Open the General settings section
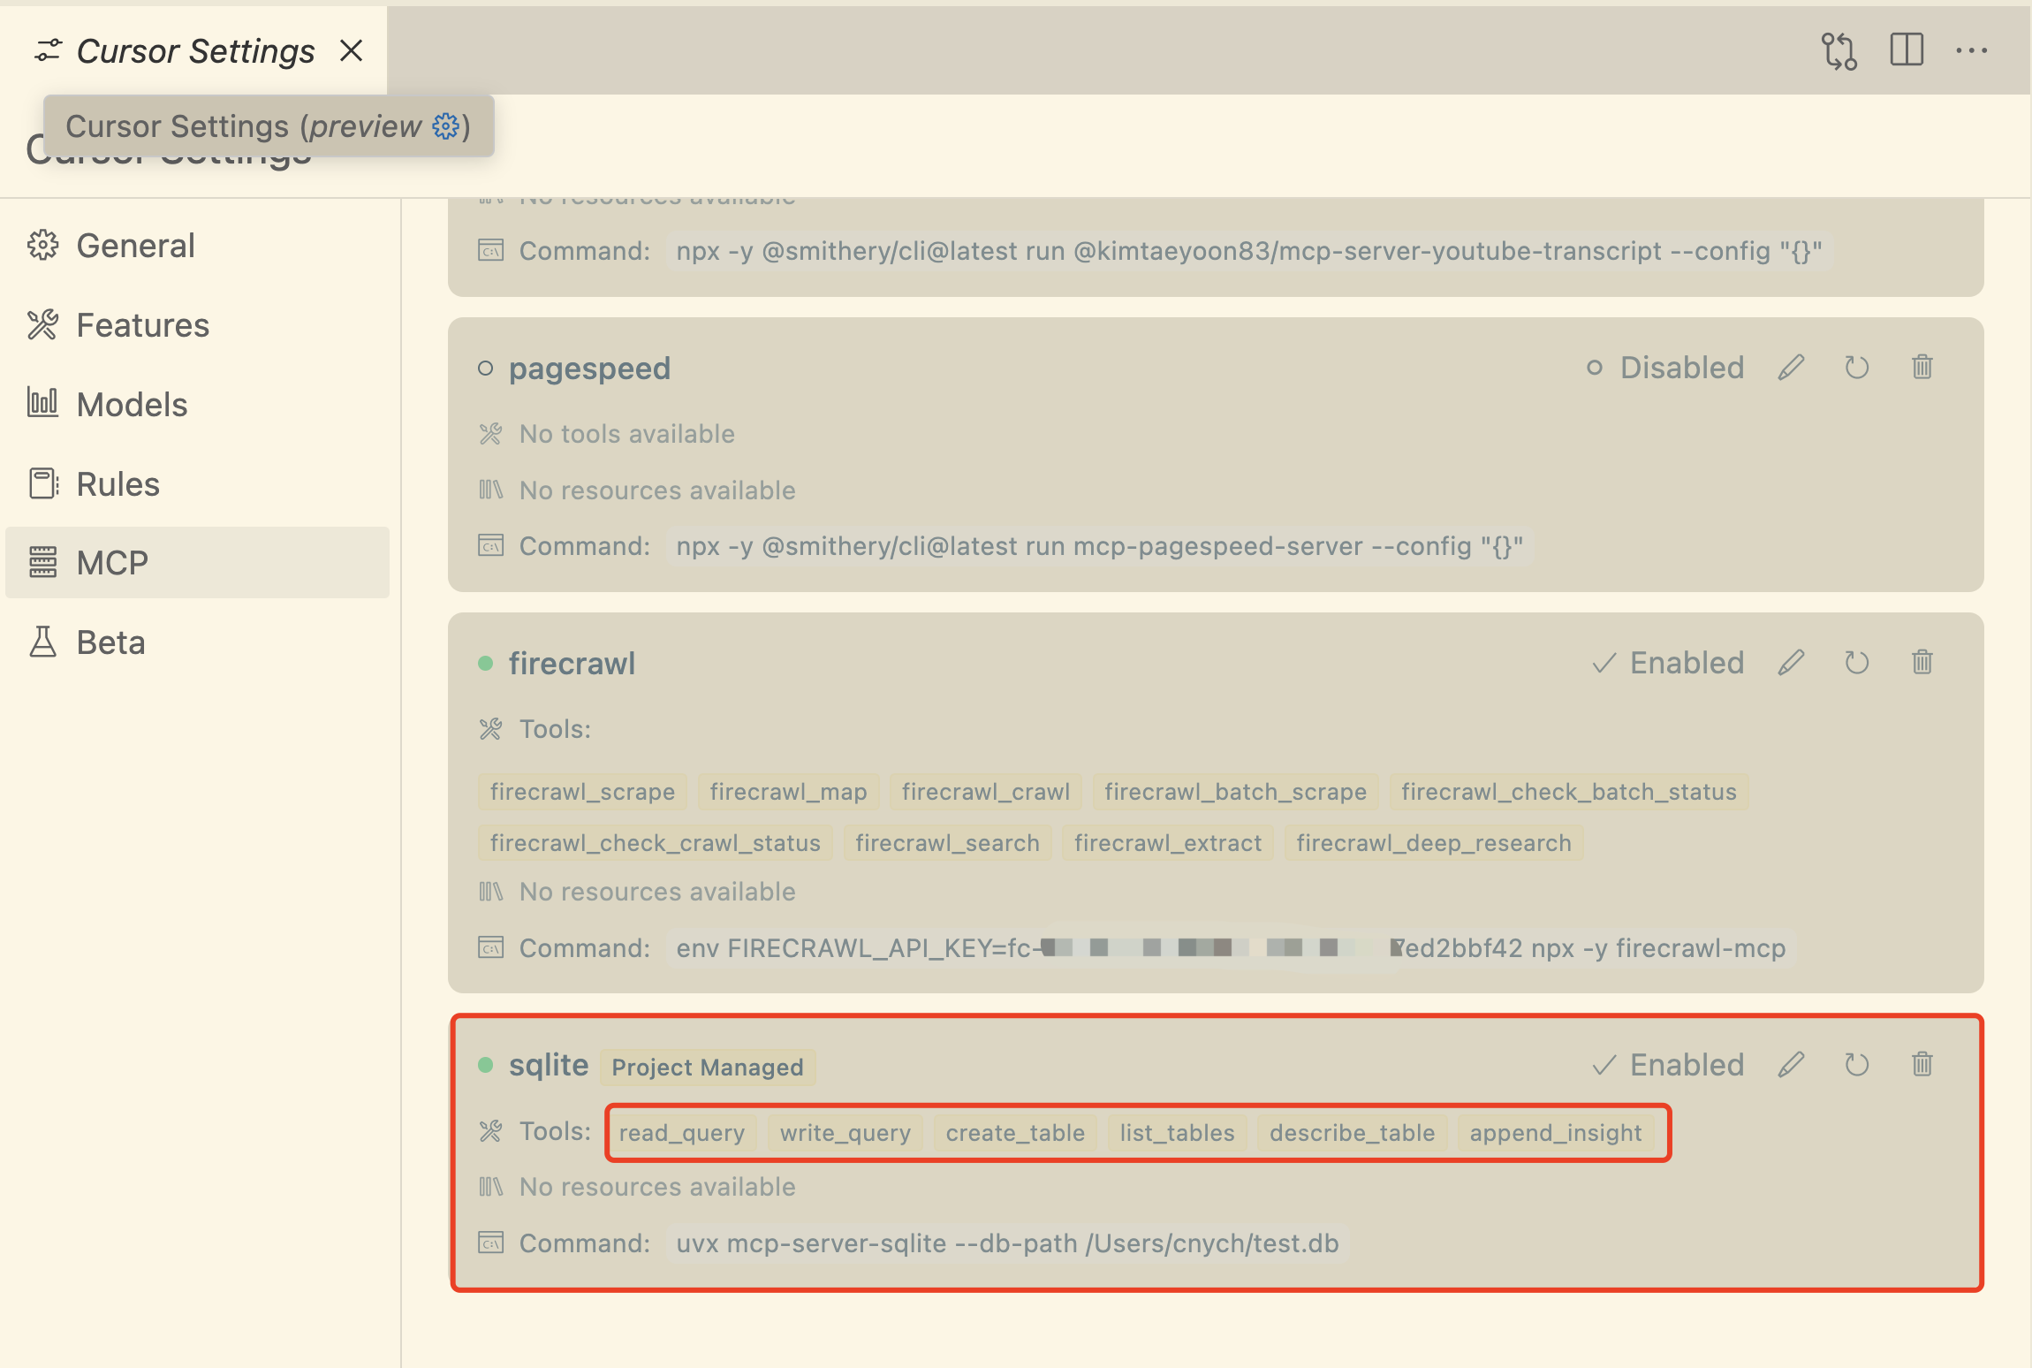 [198, 246]
